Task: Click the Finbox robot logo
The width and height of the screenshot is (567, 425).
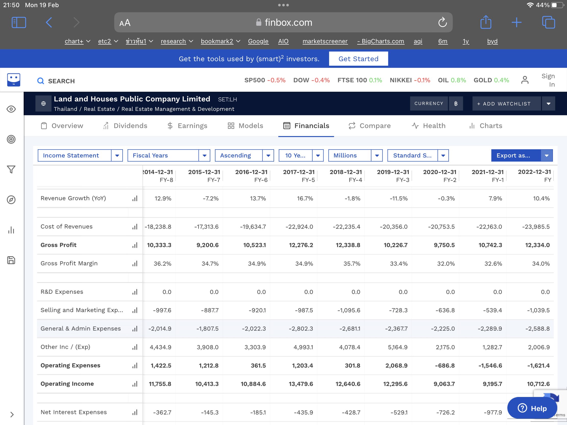Action: [14, 80]
